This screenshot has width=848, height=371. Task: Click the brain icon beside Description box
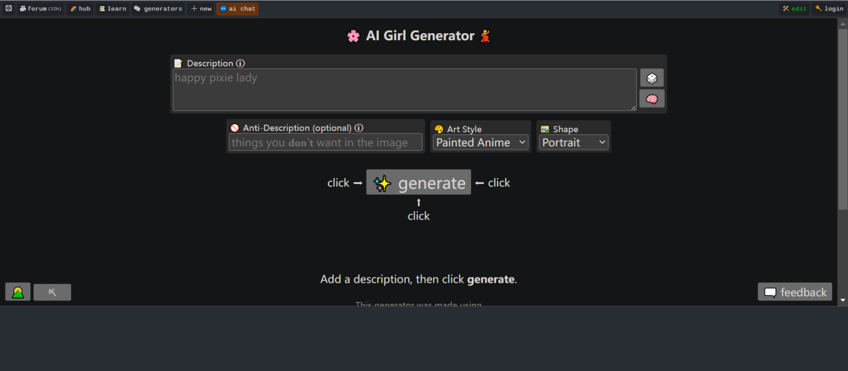click(651, 99)
